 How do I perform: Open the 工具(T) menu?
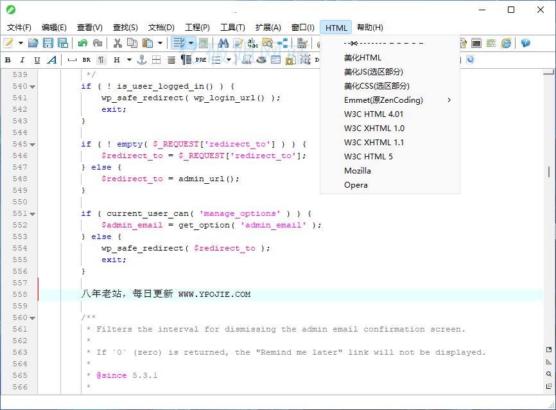tap(232, 28)
